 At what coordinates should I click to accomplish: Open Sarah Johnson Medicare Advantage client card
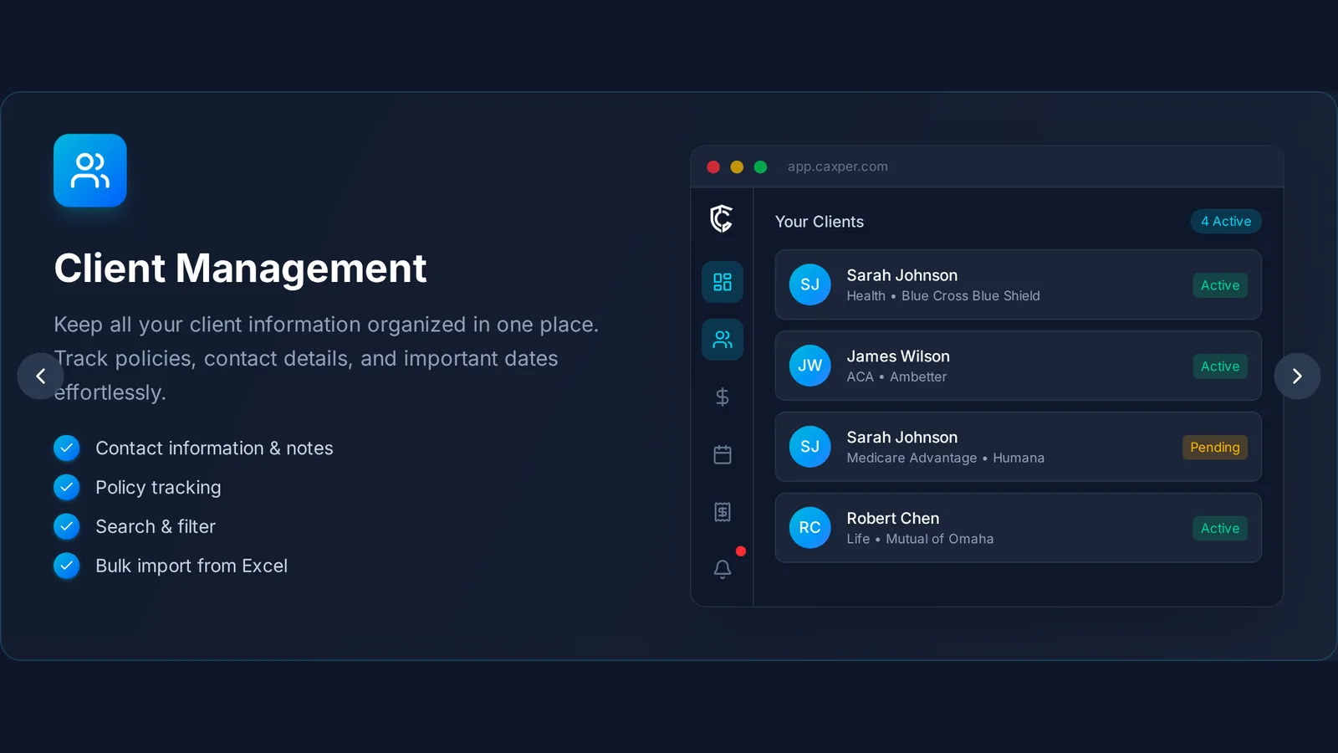click(1019, 447)
